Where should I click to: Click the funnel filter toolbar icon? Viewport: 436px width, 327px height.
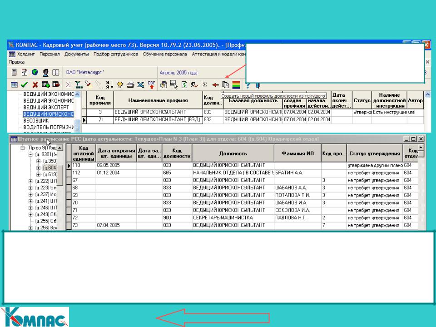pos(78,84)
